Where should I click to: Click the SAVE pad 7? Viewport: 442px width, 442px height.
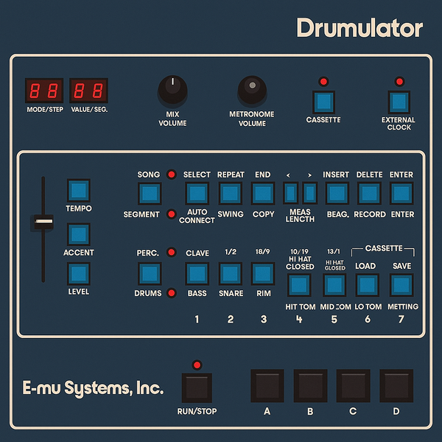[x=401, y=285]
